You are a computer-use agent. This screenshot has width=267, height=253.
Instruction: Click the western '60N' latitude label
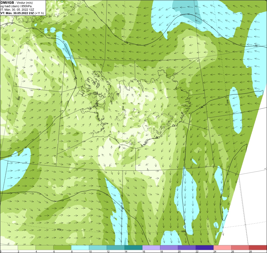click(x=59, y=229)
